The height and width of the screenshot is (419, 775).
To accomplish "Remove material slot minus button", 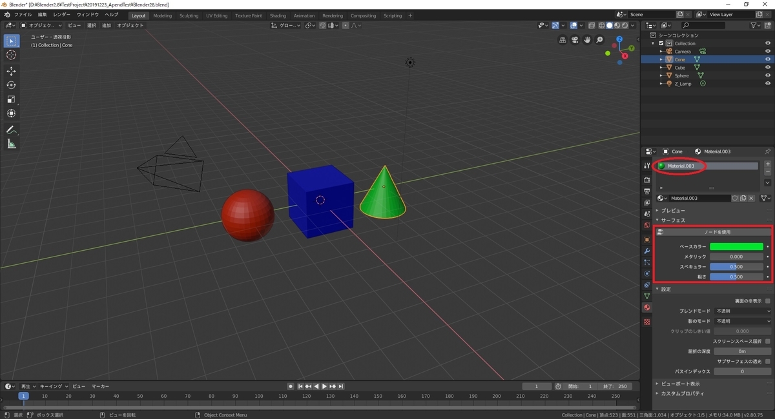I will pyautogui.click(x=768, y=173).
